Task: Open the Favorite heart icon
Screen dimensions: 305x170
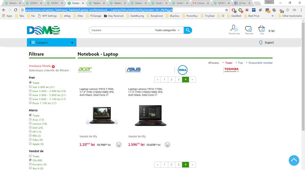Action: click(x=249, y=30)
